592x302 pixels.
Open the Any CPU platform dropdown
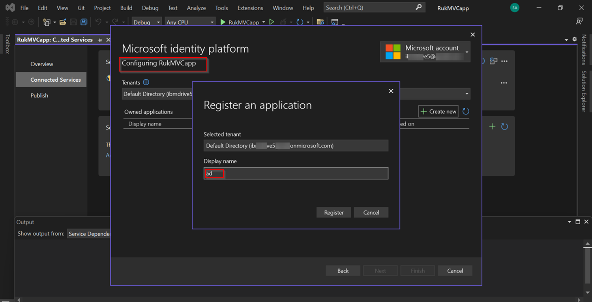pyautogui.click(x=190, y=22)
